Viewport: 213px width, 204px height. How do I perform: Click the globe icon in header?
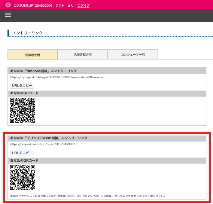pyautogui.click(x=8, y=5)
